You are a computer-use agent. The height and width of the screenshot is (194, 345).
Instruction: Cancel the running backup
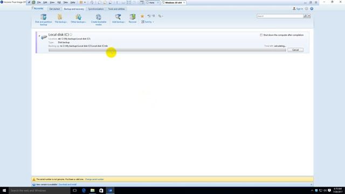[295, 50]
